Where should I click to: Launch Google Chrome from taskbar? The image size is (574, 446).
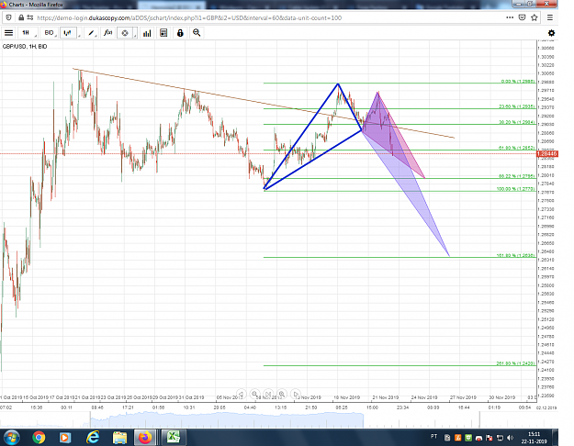39,438
